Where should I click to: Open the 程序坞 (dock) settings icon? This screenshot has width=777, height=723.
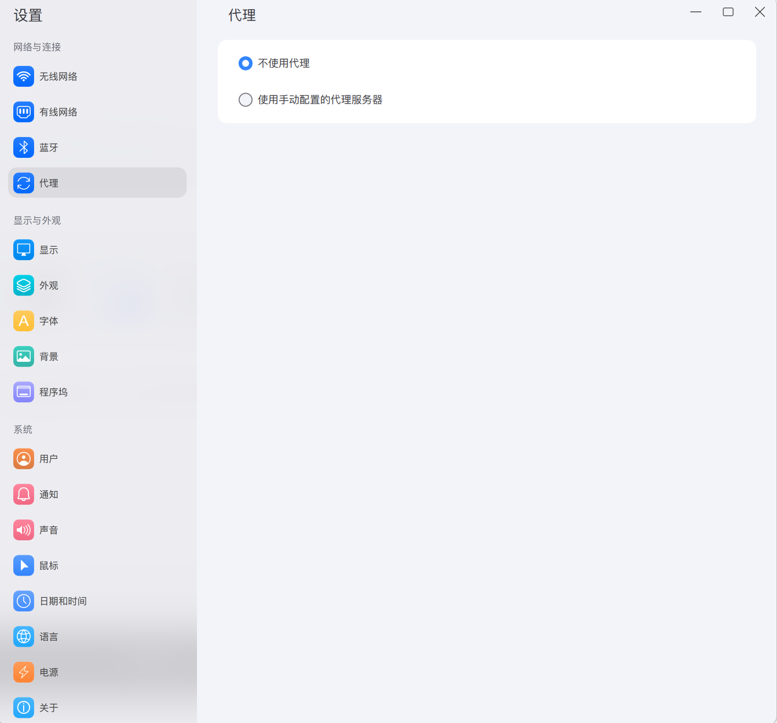23,391
